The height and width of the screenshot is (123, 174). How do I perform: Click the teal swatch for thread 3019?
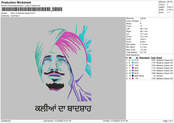click(x=133, y=73)
